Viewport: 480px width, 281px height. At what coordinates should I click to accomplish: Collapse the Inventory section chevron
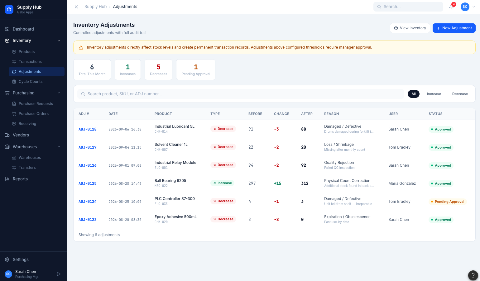click(x=59, y=41)
